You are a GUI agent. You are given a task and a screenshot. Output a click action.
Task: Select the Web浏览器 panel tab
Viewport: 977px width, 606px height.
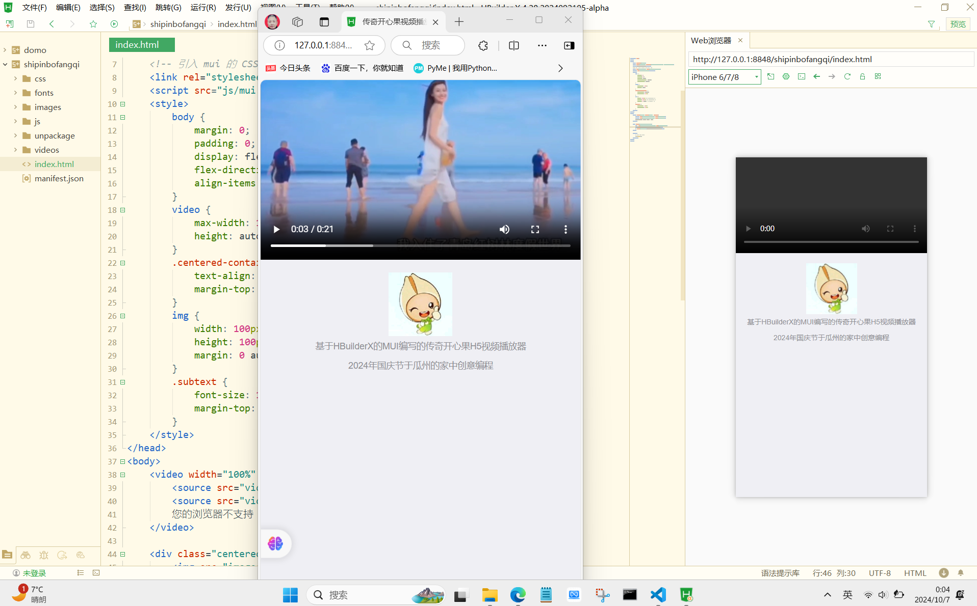click(x=711, y=40)
